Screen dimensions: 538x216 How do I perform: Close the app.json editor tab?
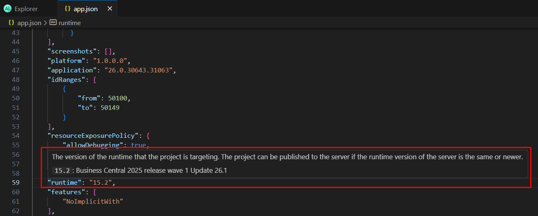pyautogui.click(x=109, y=9)
